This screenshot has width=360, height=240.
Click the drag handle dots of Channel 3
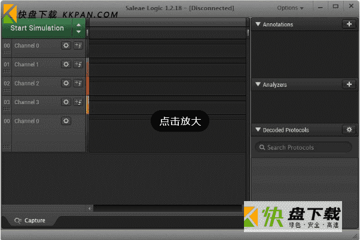point(7,109)
